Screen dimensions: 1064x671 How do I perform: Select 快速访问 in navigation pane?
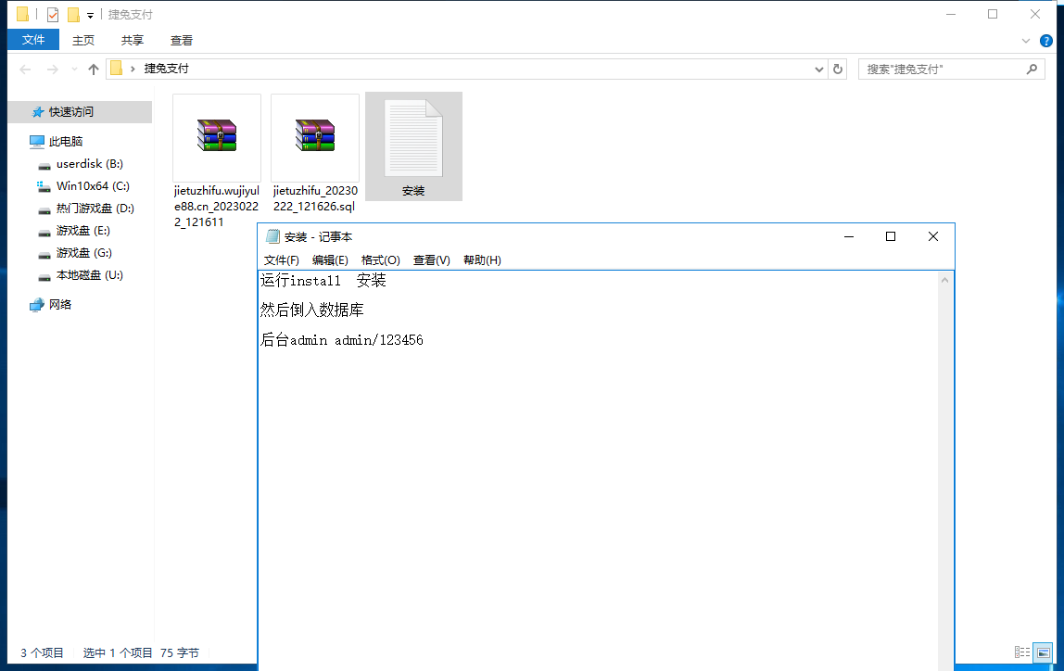tap(71, 112)
